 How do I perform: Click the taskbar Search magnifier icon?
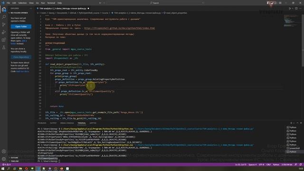click(9, 169)
